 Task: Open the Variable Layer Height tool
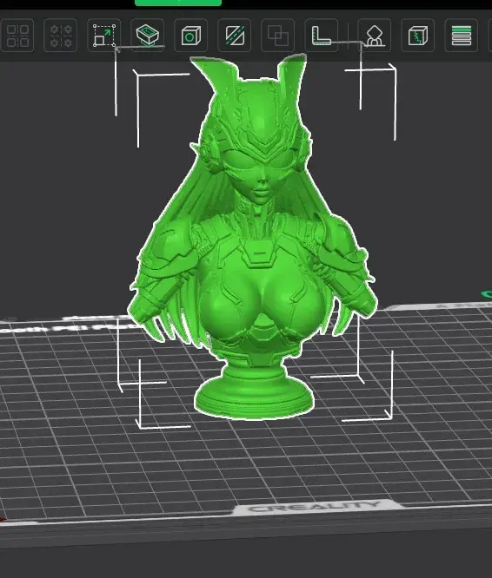coord(462,36)
